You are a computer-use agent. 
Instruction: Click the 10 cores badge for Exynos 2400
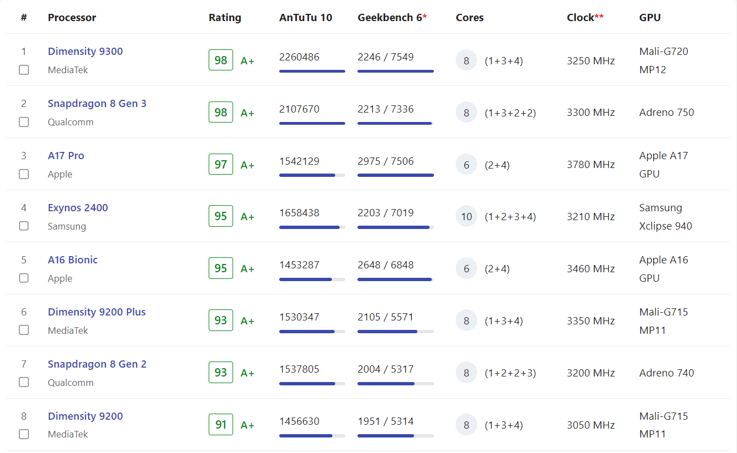click(466, 217)
